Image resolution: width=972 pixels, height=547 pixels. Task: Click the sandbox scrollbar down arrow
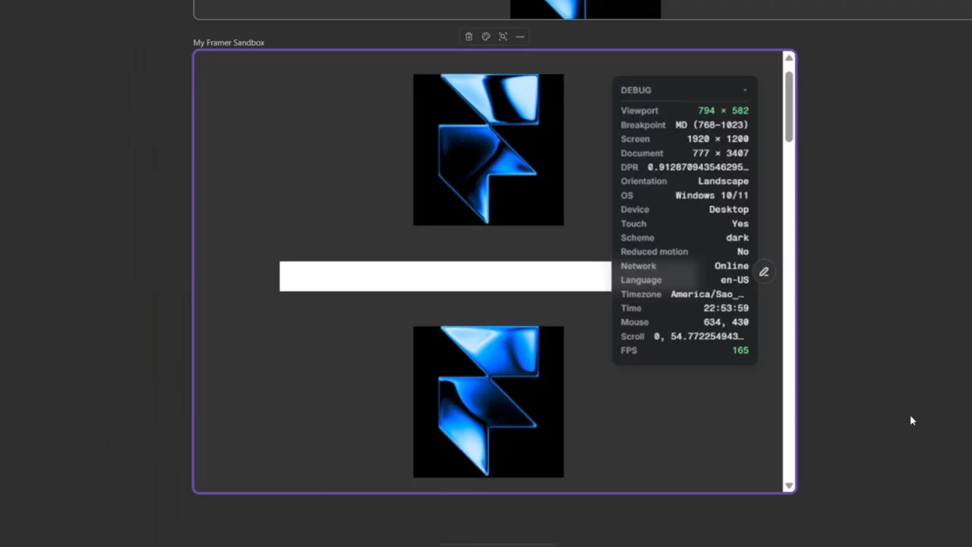789,486
